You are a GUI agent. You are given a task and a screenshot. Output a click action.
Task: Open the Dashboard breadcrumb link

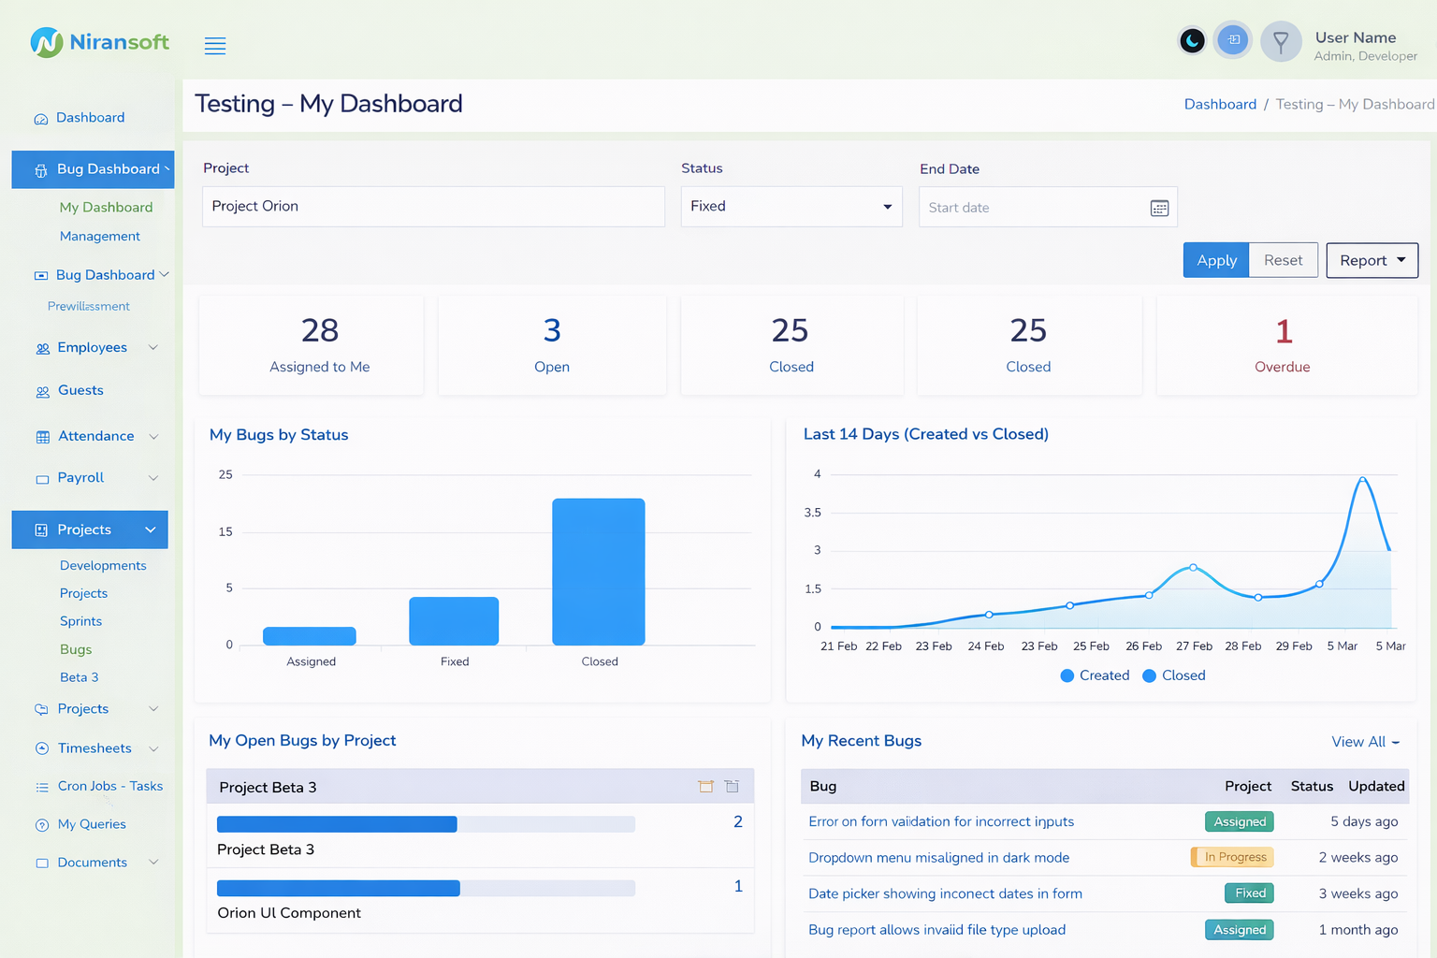[x=1220, y=104]
